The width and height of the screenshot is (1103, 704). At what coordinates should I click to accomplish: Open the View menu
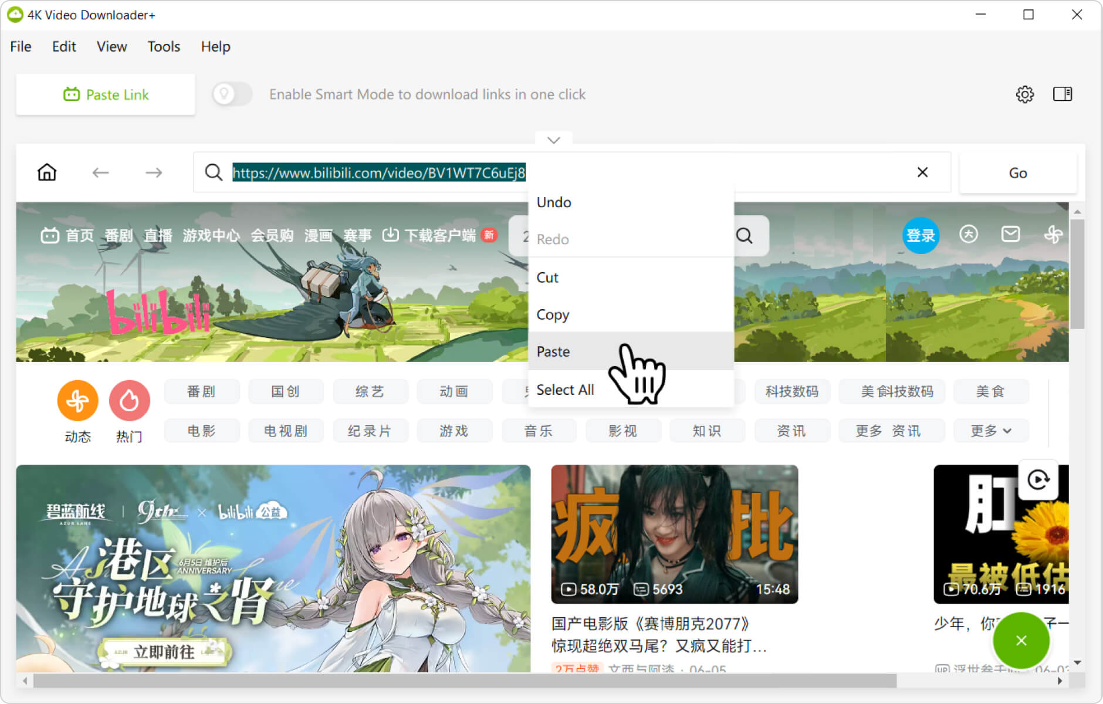pos(111,46)
